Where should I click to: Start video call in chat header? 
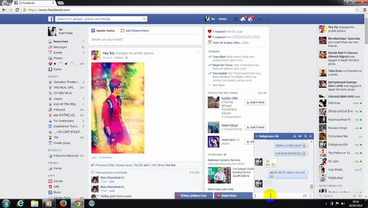tap(300, 136)
